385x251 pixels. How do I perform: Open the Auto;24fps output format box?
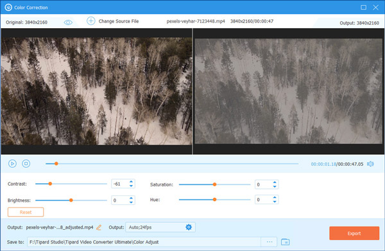[x=160, y=227]
